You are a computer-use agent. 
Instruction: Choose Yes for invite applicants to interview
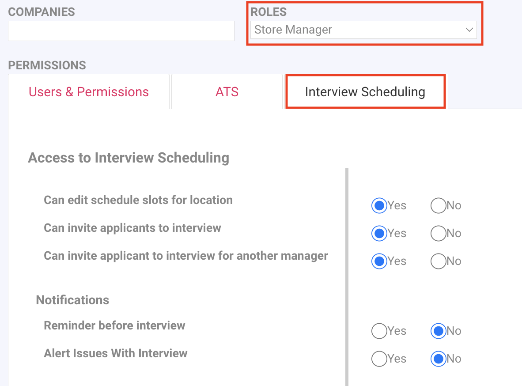click(379, 233)
